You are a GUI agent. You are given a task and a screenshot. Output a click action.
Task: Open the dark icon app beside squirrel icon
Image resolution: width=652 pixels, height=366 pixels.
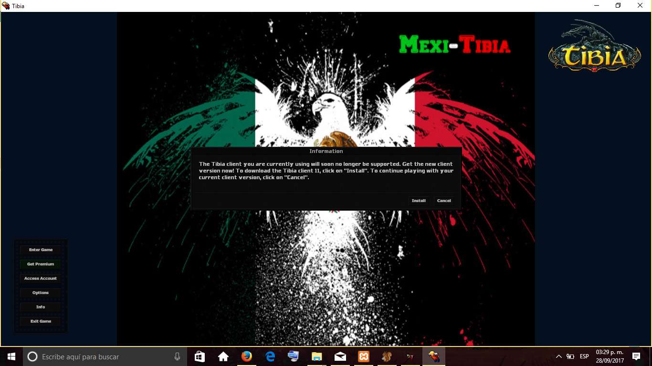(410, 356)
